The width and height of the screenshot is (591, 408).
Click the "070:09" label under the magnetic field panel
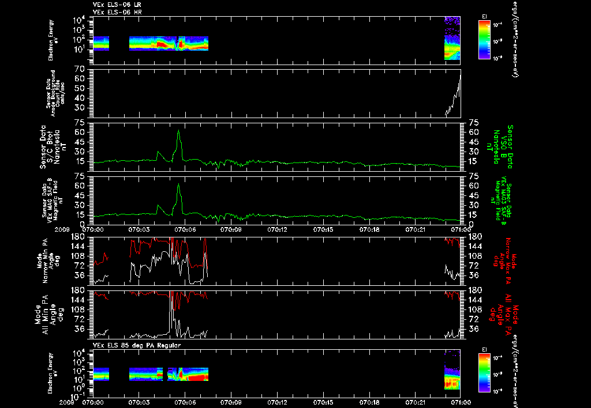[231, 229]
